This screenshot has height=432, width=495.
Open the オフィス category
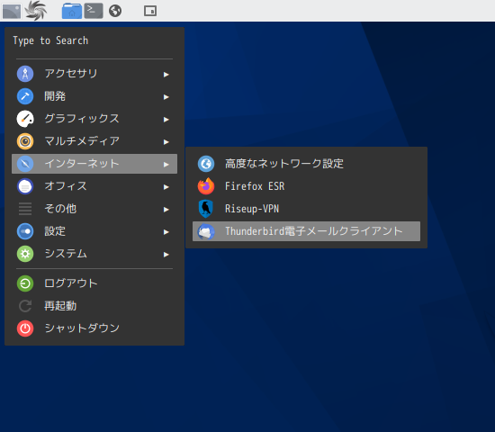(94, 186)
